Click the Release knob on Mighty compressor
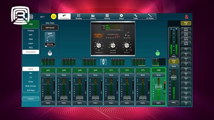The image size is (214, 120). [x=113, y=45]
